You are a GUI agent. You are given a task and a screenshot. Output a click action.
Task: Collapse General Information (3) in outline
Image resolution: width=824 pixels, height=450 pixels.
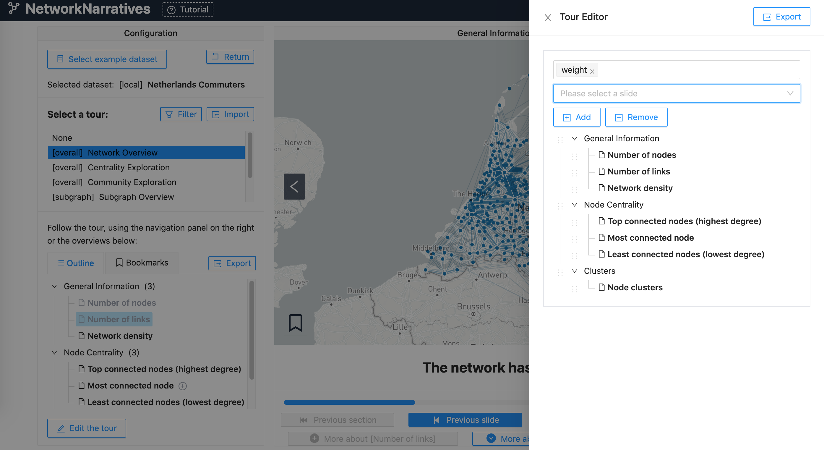click(x=54, y=286)
